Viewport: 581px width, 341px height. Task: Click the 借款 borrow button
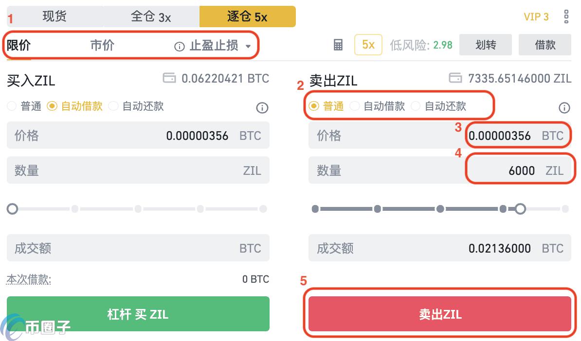coord(545,45)
